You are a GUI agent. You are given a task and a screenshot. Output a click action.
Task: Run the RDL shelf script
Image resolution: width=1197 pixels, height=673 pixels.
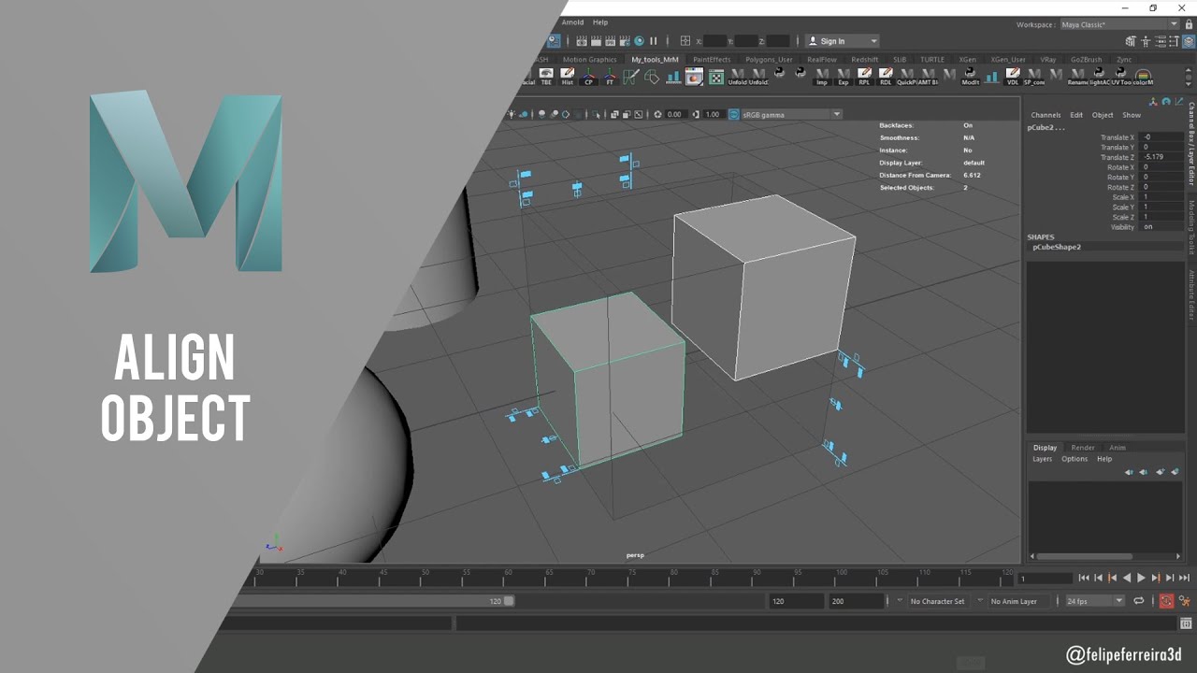(x=886, y=76)
